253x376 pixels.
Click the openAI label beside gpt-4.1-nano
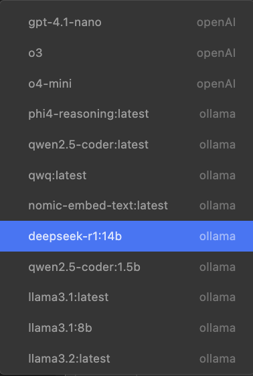click(x=216, y=23)
